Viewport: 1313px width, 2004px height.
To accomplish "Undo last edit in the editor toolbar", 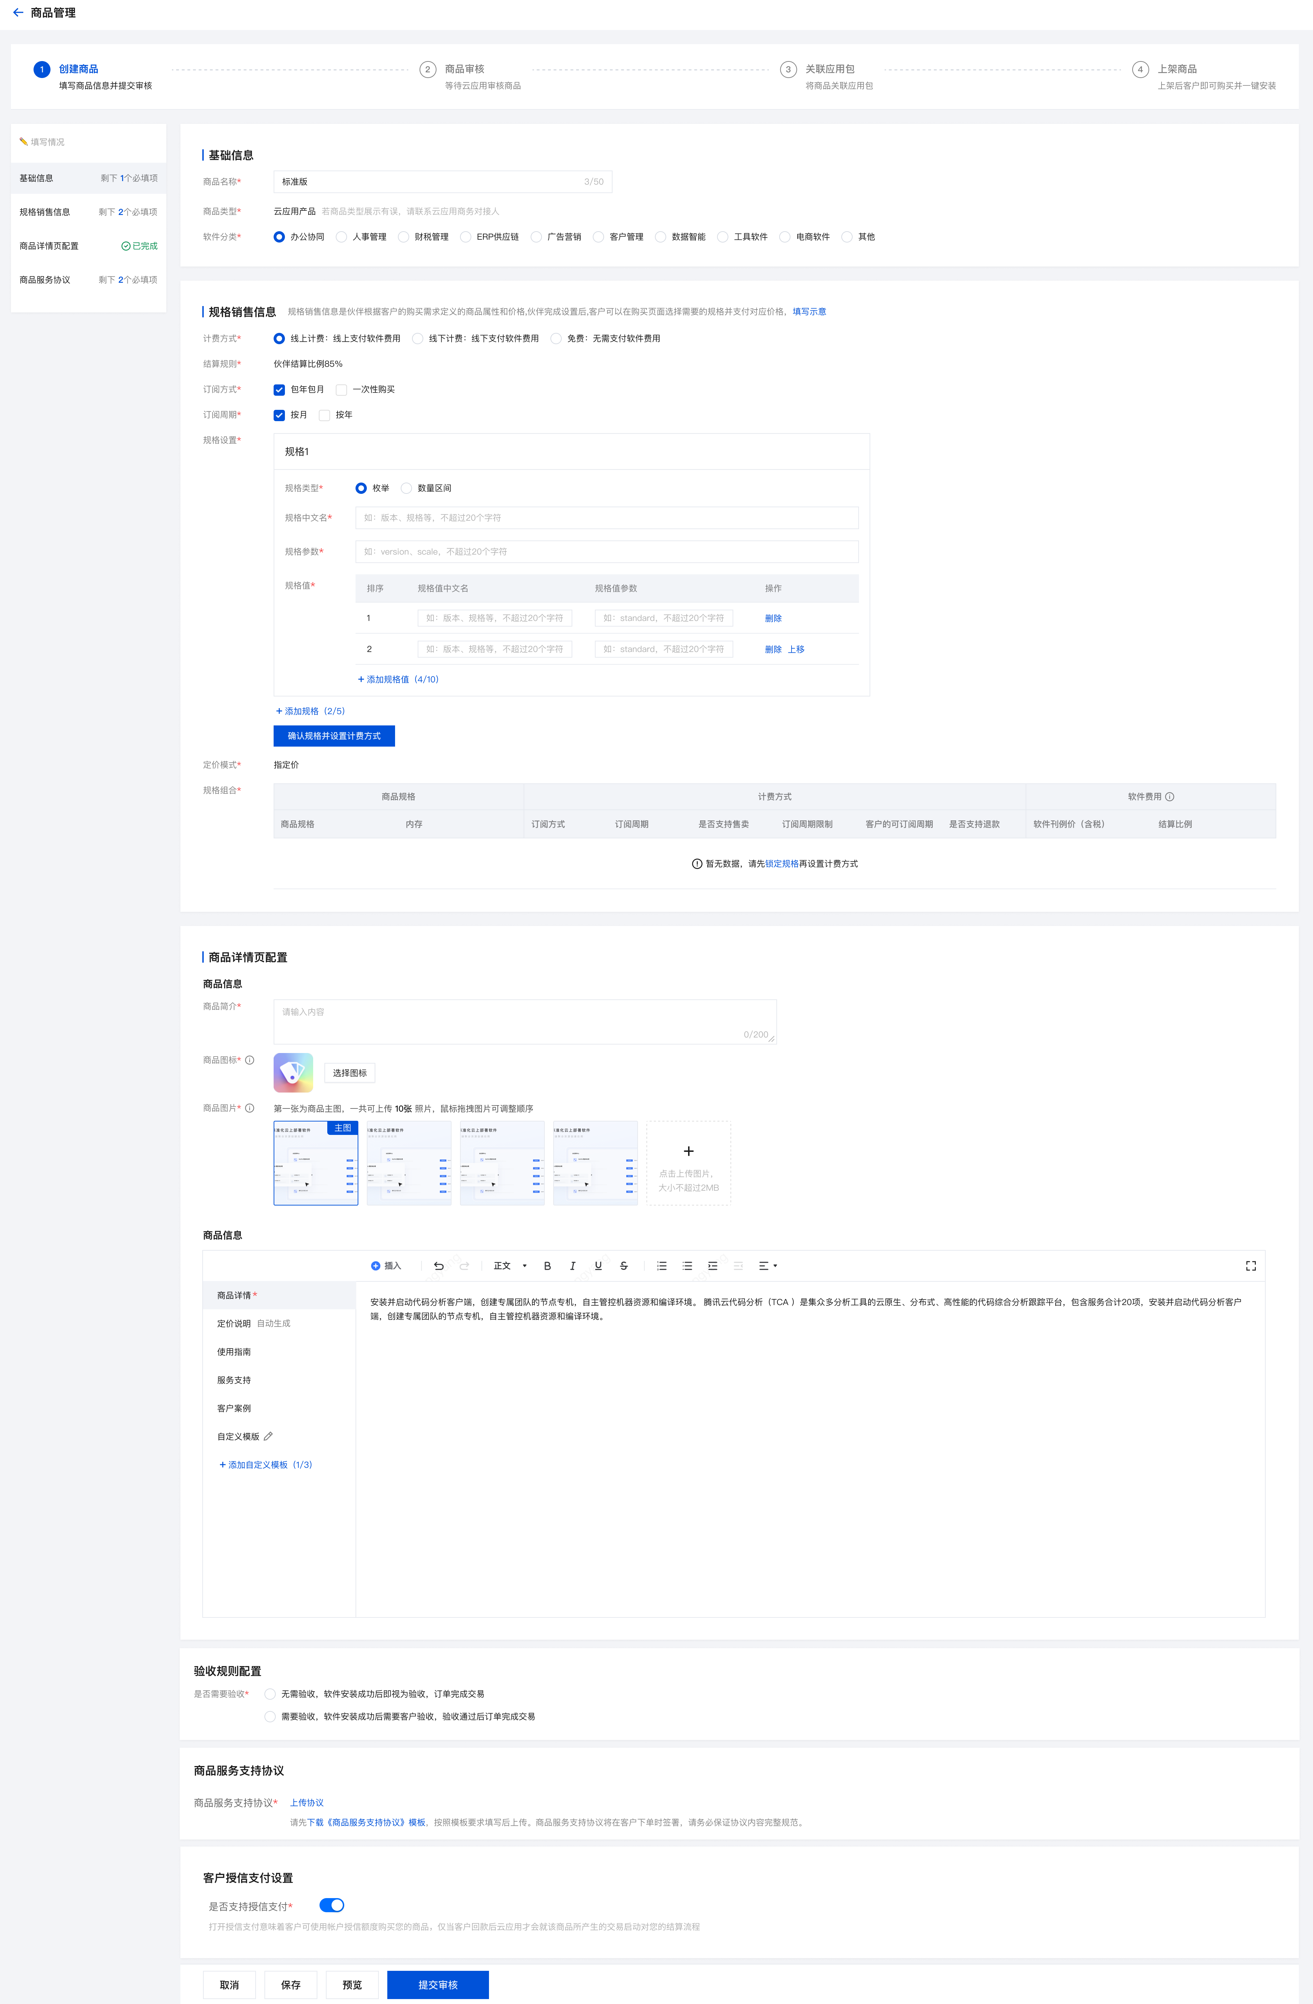I will pyautogui.click(x=439, y=1266).
